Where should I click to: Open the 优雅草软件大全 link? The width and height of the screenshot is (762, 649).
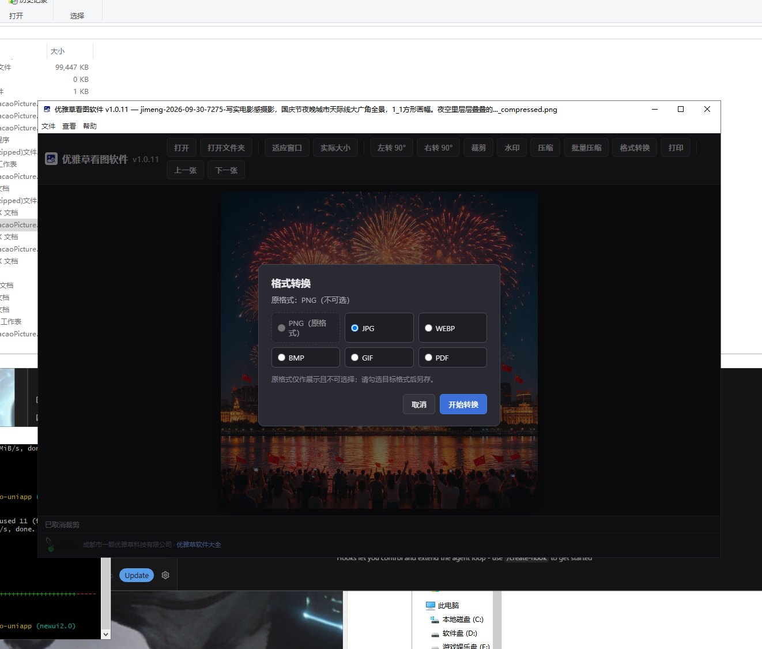(199, 545)
